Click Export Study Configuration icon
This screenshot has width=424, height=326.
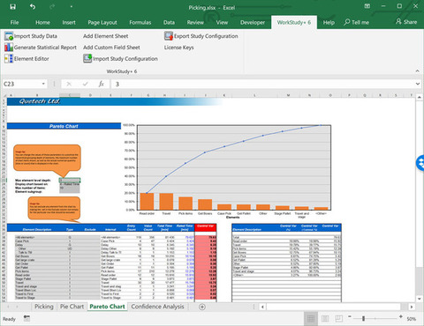[x=169, y=36]
